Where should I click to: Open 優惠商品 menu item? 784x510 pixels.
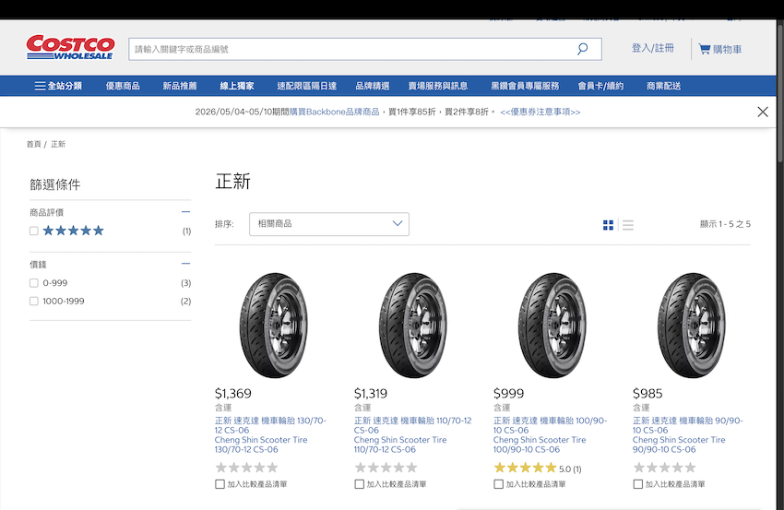click(123, 86)
